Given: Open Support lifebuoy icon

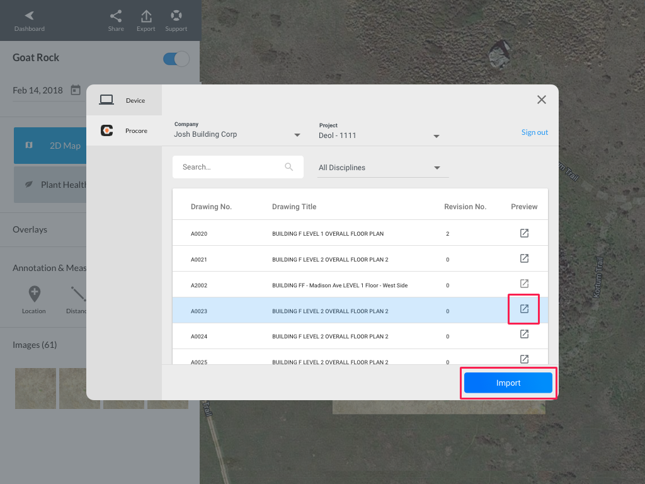Looking at the screenshot, I should coord(176,16).
